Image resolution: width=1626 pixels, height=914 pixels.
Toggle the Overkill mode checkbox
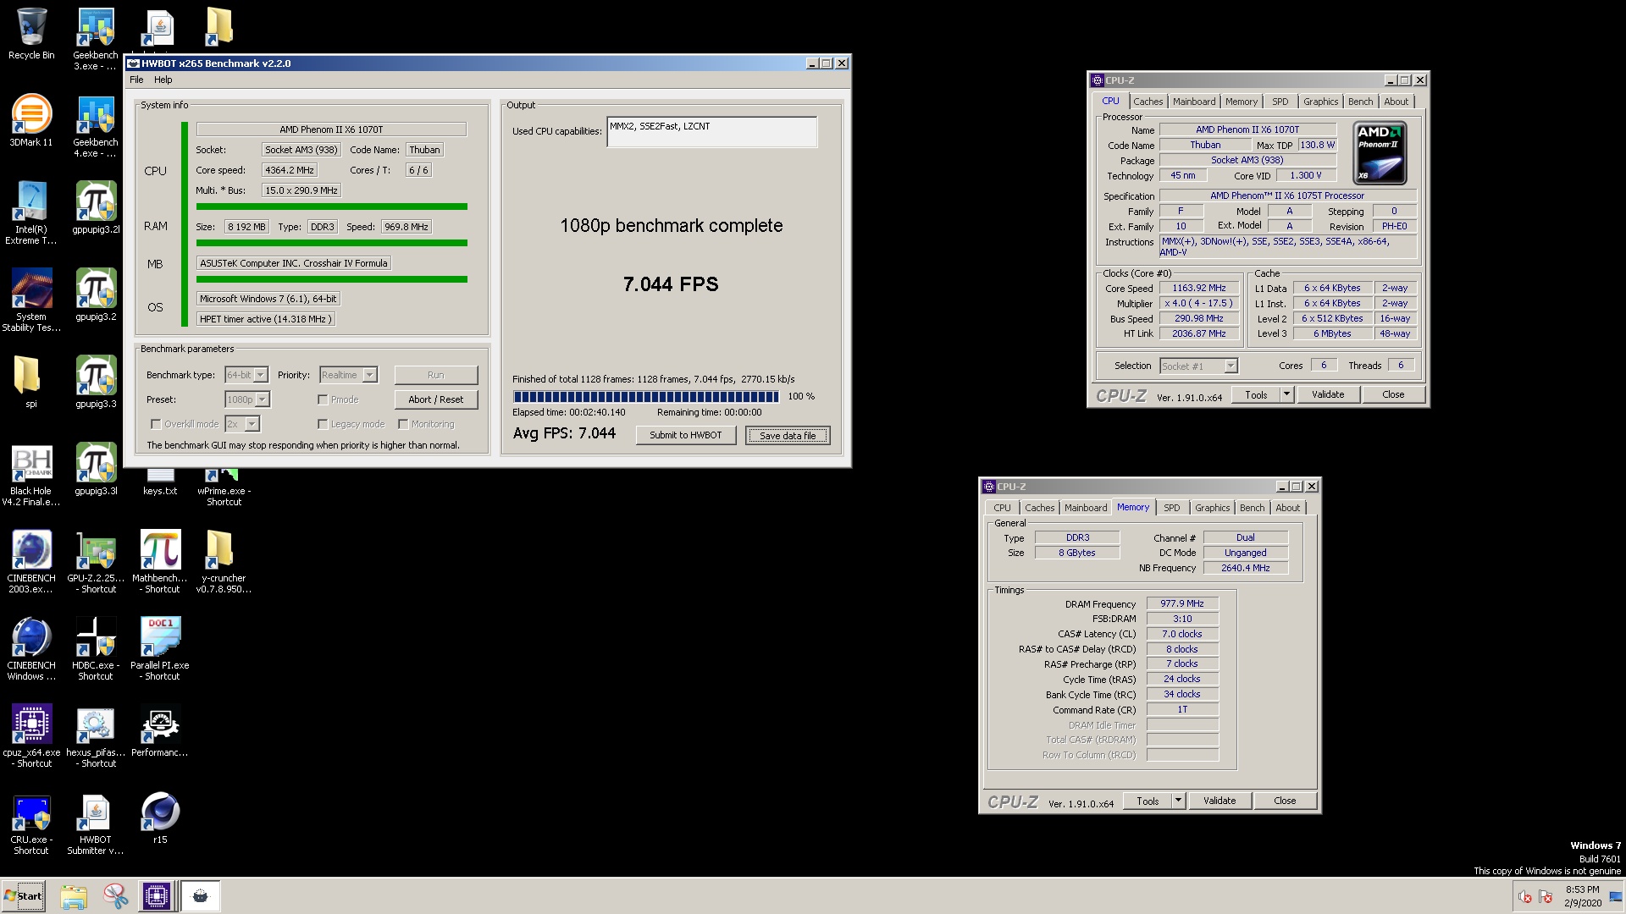(x=156, y=424)
